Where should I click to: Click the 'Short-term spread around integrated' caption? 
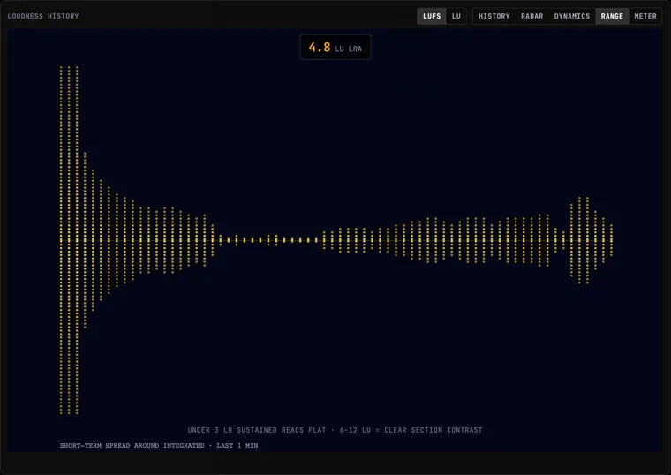[x=159, y=446]
